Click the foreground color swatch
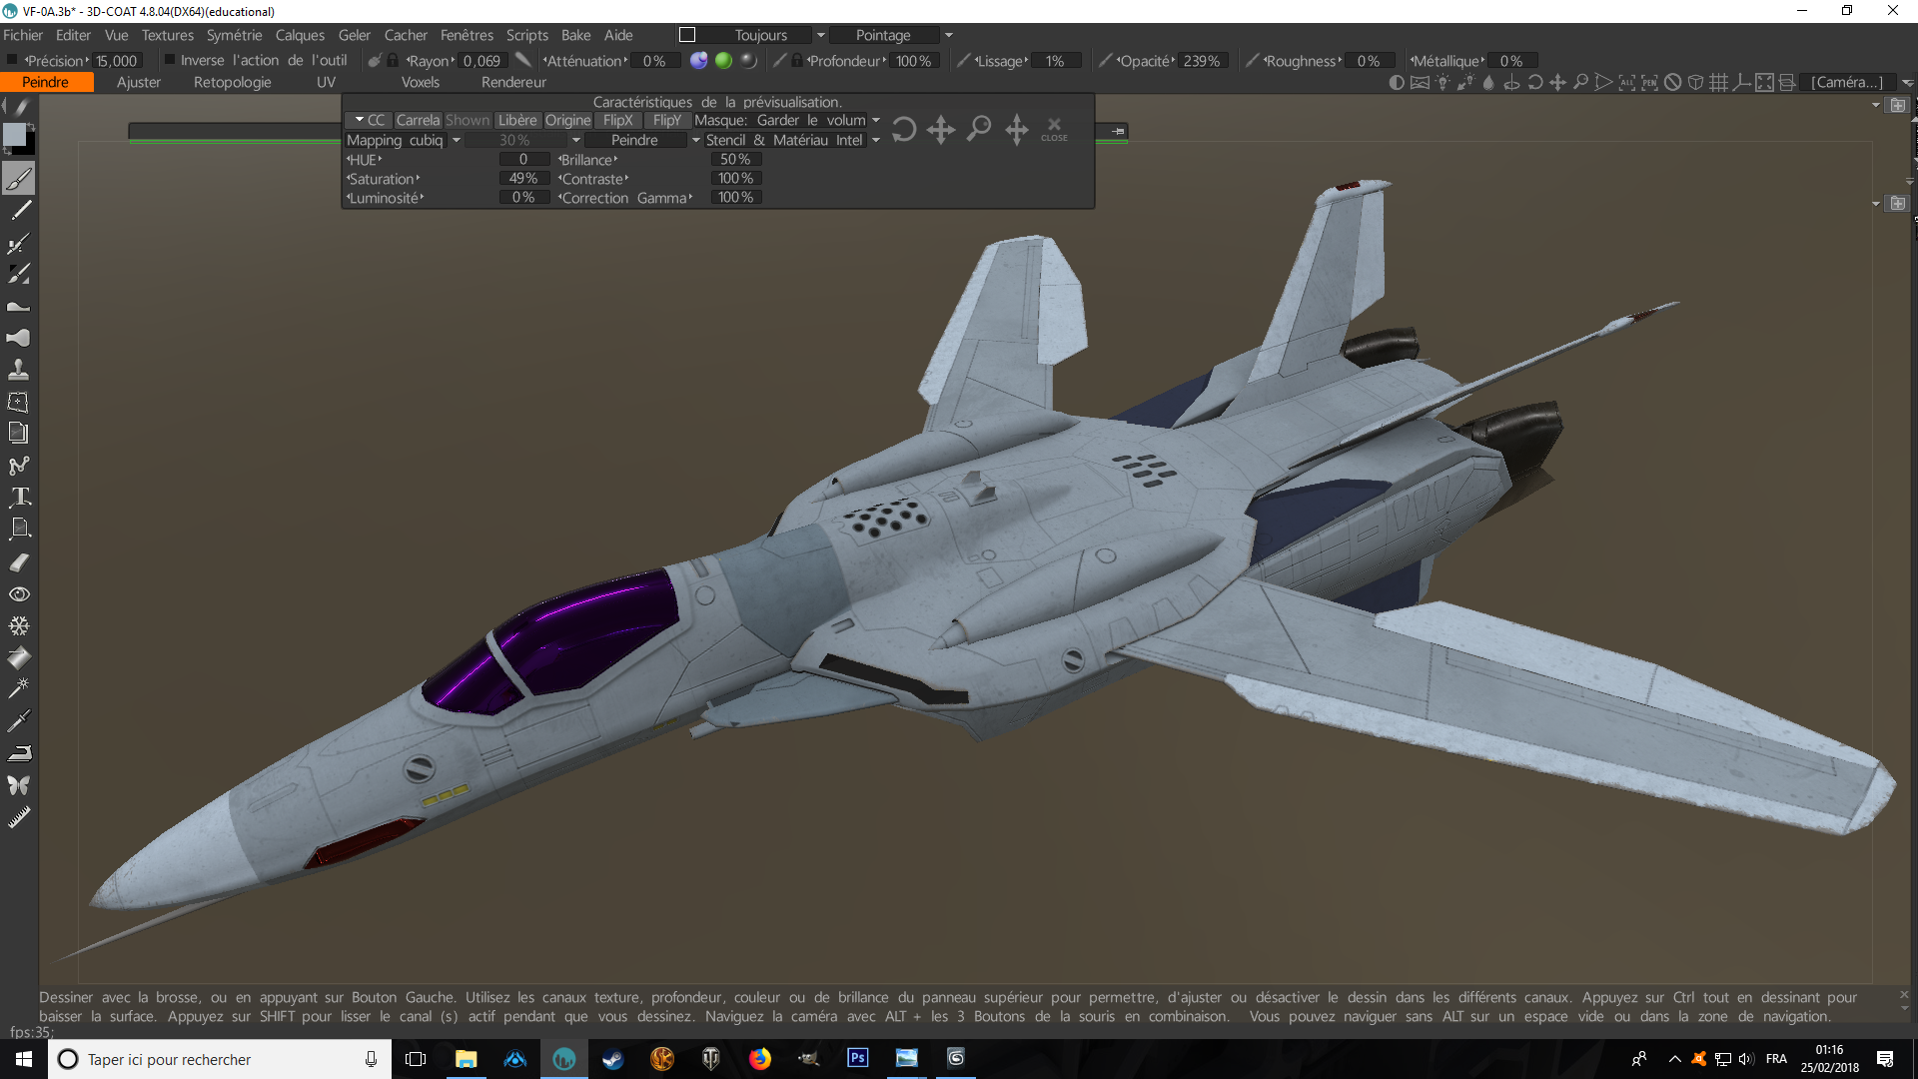The width and height of the screenshot is (1918, 1079). (15, 136)
